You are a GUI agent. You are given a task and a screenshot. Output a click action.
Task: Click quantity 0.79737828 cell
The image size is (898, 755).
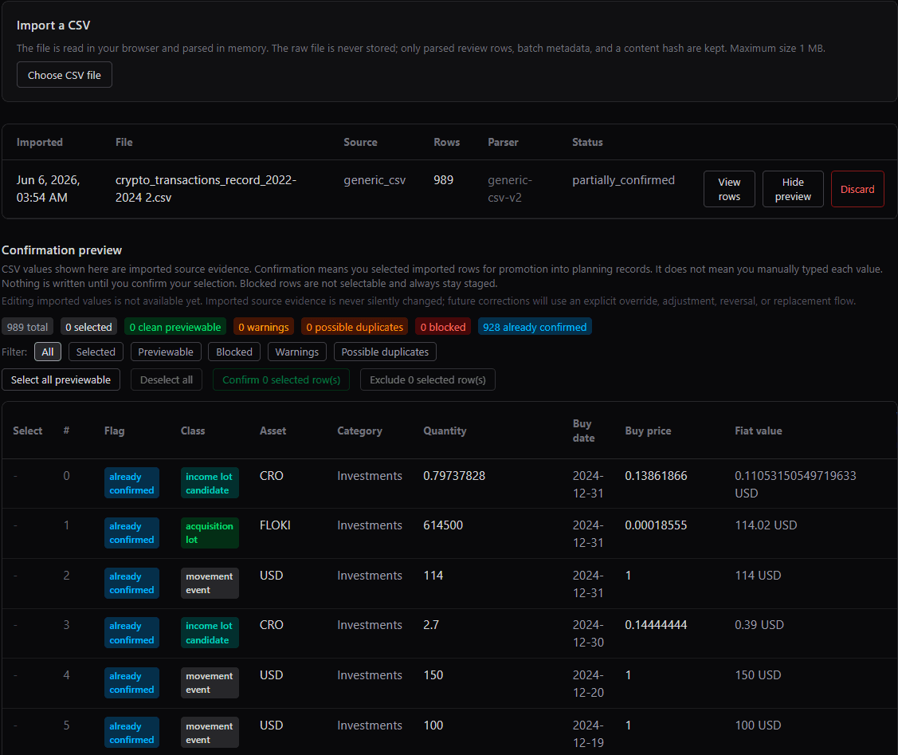(x=454, y=475)
